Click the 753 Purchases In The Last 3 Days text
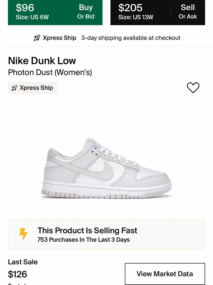The height and width of the screenshot is (285, 213). click(x=84, y=240)
